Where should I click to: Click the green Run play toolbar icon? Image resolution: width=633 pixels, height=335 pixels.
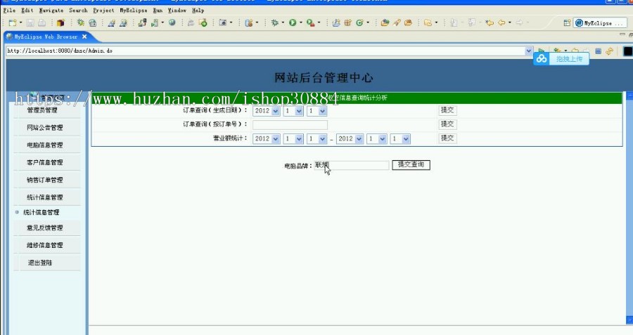click(x=293, y=22)
